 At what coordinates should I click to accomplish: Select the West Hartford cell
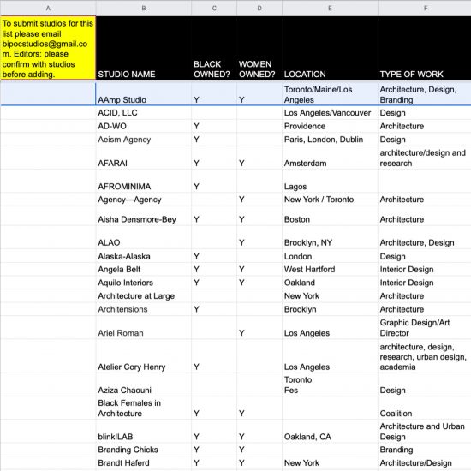click(330, 269)
